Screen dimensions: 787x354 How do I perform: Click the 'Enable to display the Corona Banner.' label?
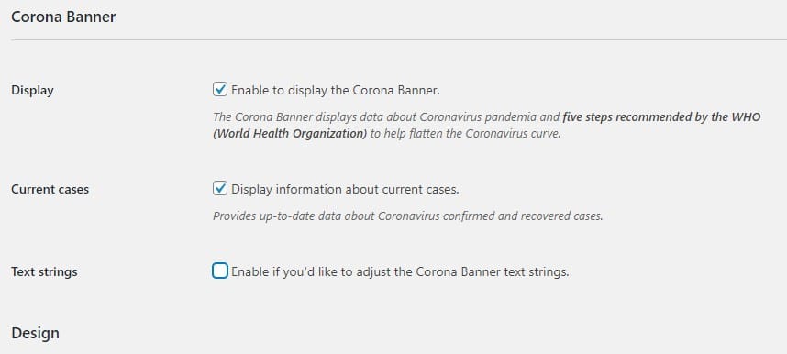pyautogui.click(x=336, y=91)
